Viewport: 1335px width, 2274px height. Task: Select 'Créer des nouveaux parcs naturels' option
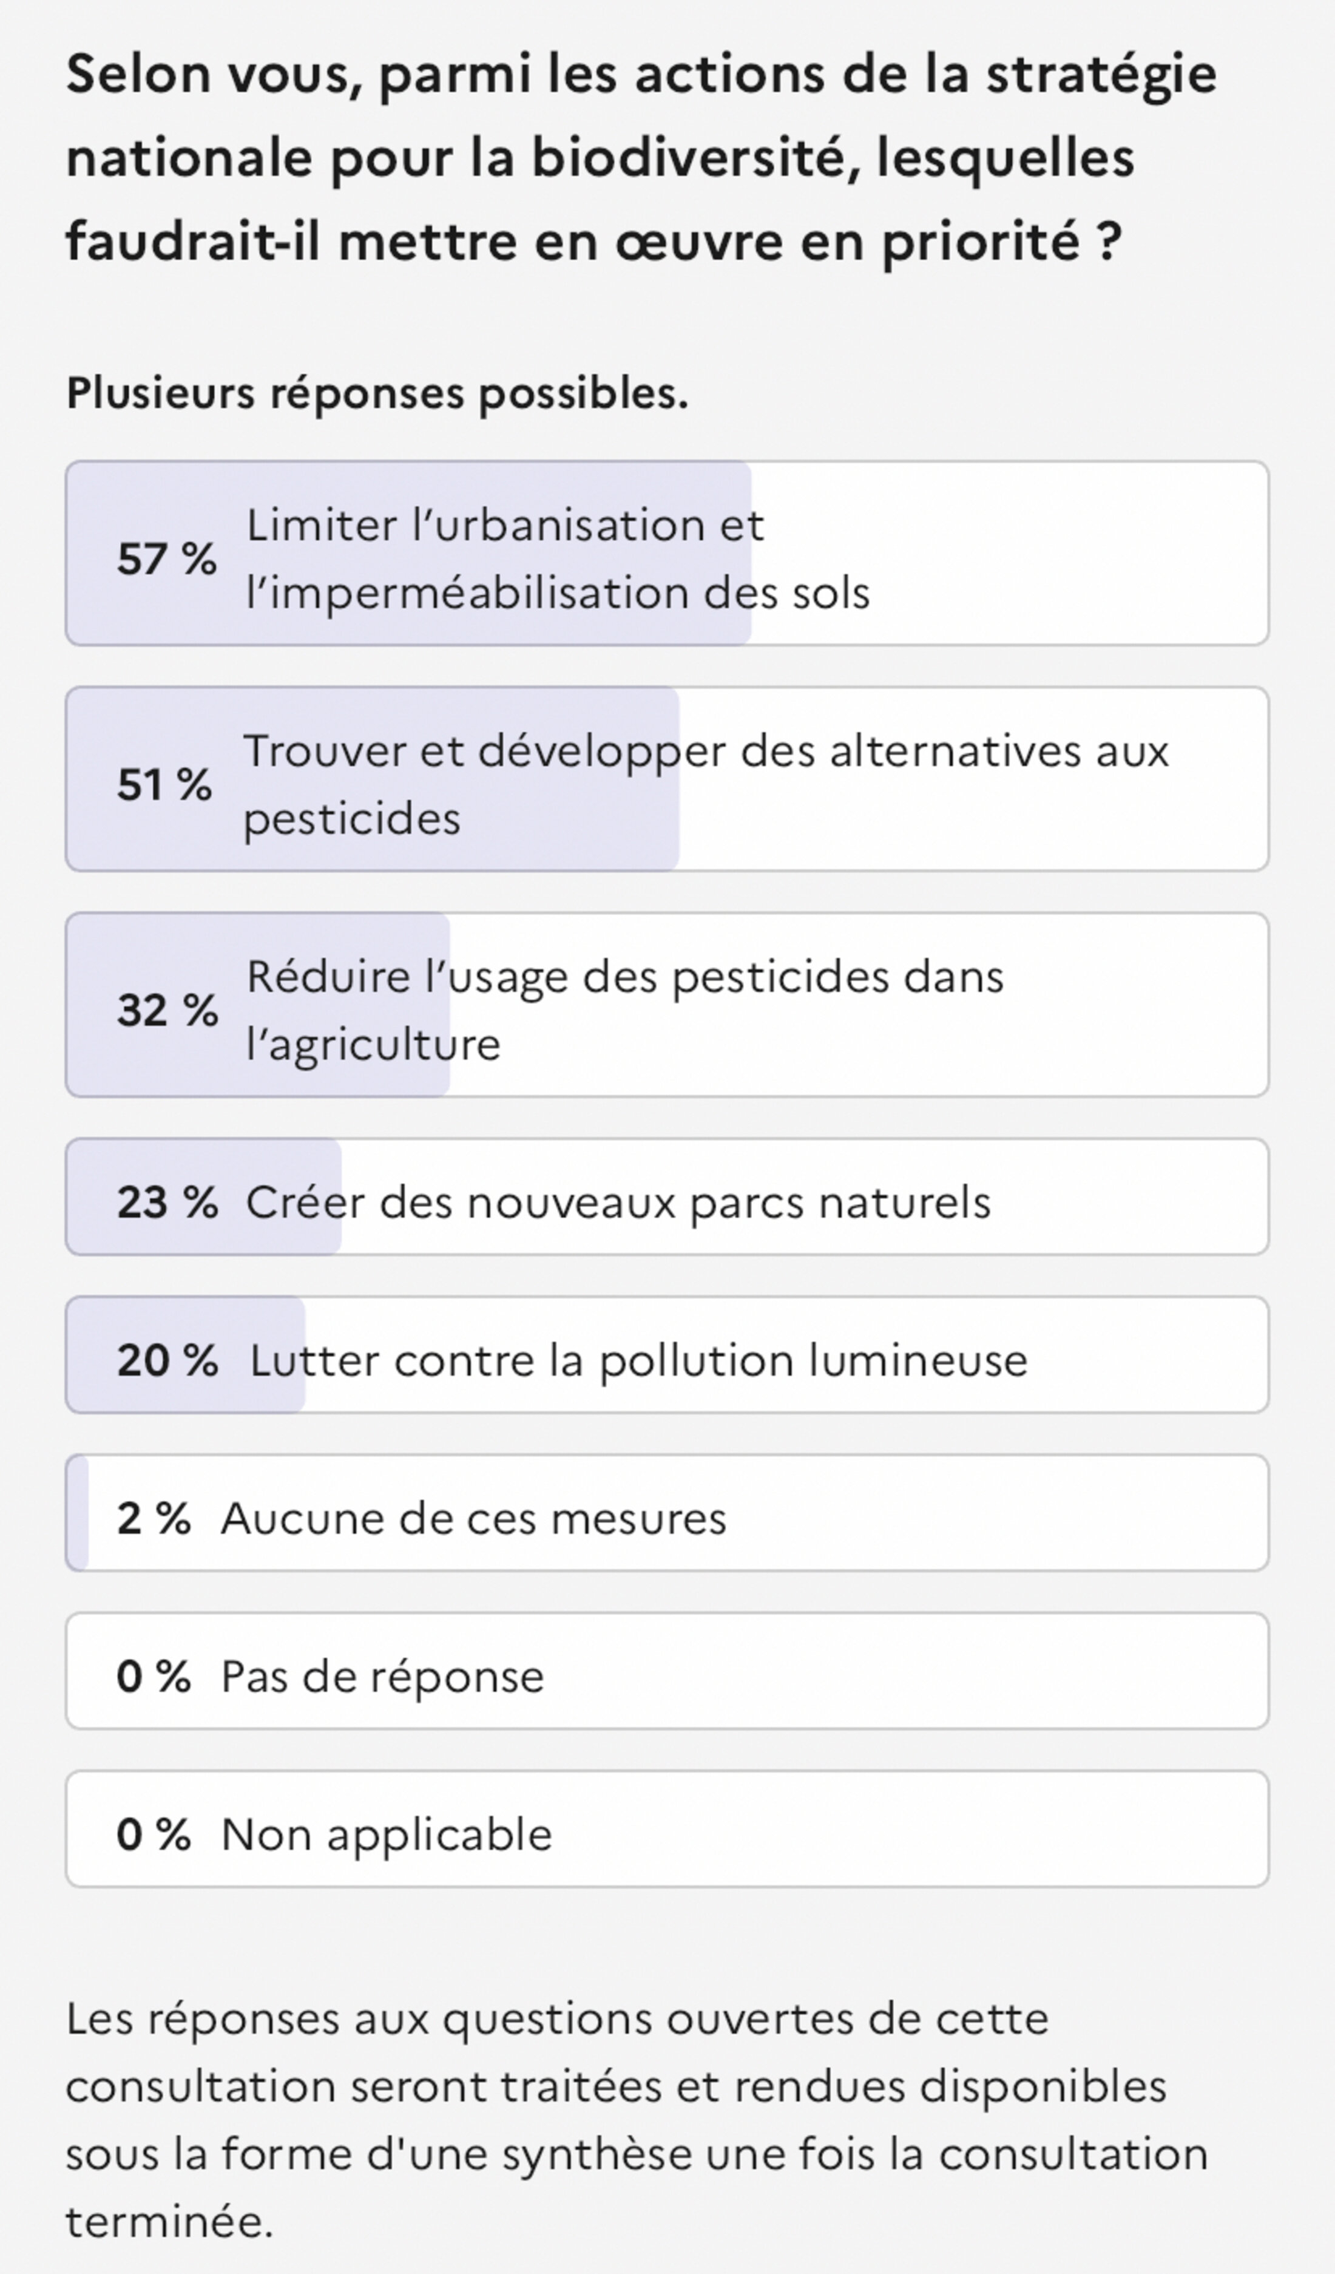pyautogui.click(x=618, y=1202)
